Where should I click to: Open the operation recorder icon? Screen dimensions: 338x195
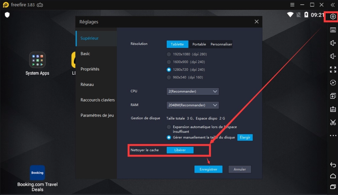(x=333, y=83)
